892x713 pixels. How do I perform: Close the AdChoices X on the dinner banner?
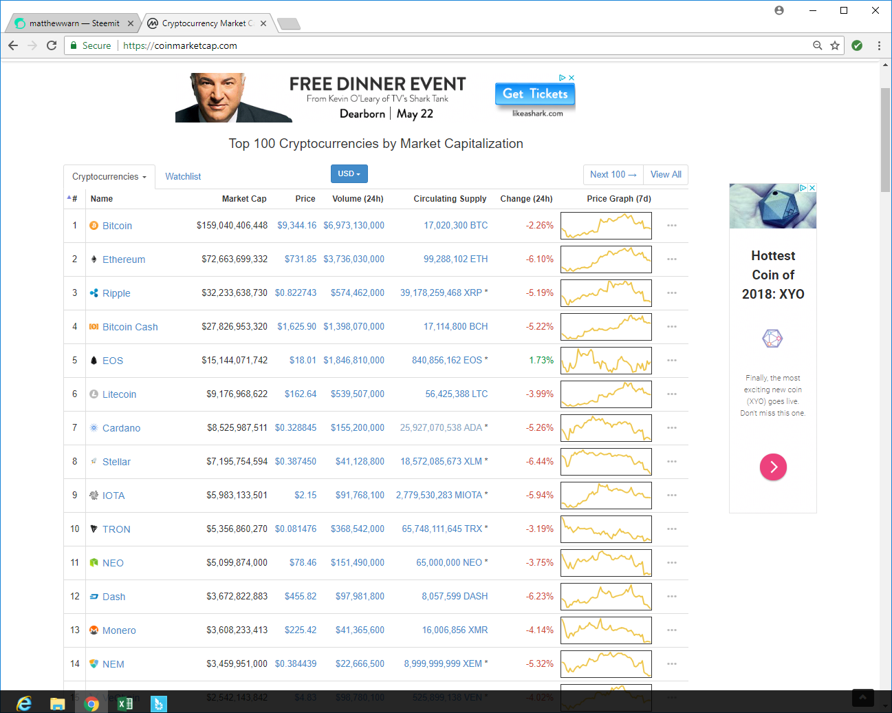click(x=572, y=78)
